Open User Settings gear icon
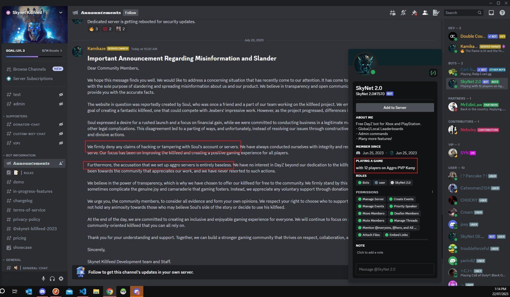This screenshot has height=297, width=510. pyautogui.click(x=61, y=279)
